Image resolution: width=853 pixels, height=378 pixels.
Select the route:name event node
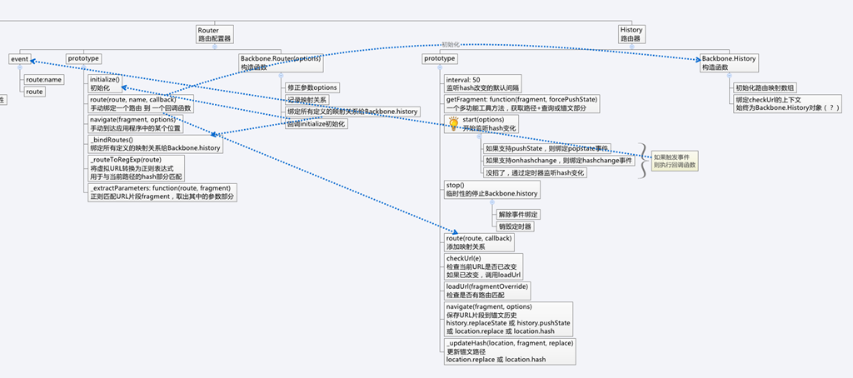pos(44,79)
